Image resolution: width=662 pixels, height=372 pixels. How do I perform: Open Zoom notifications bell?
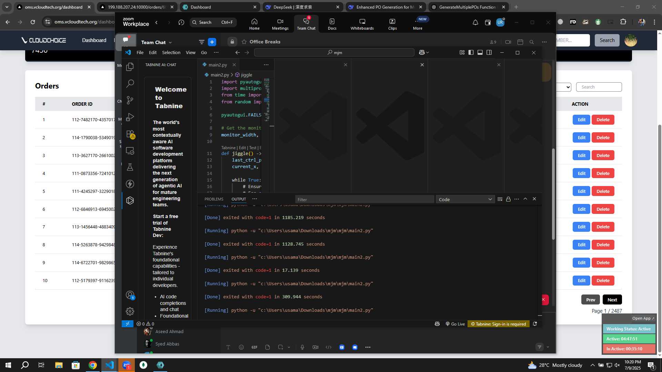[475, 22]
